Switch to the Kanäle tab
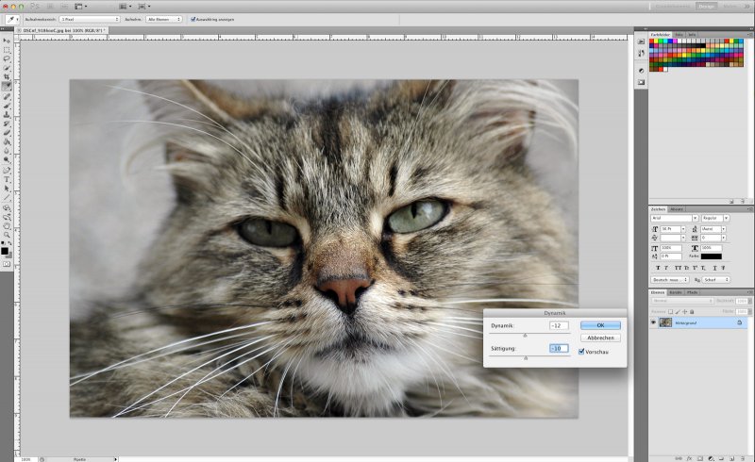This screenshot has width=755, height=462. pyautogui.click(x=676, y=292)
